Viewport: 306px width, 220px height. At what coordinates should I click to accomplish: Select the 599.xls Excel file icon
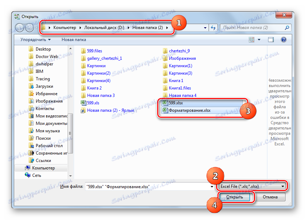[x=83, y=103]
